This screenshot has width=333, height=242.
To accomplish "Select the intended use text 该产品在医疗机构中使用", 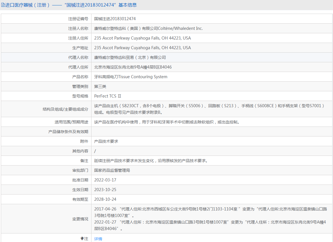I will coord(167,122).
